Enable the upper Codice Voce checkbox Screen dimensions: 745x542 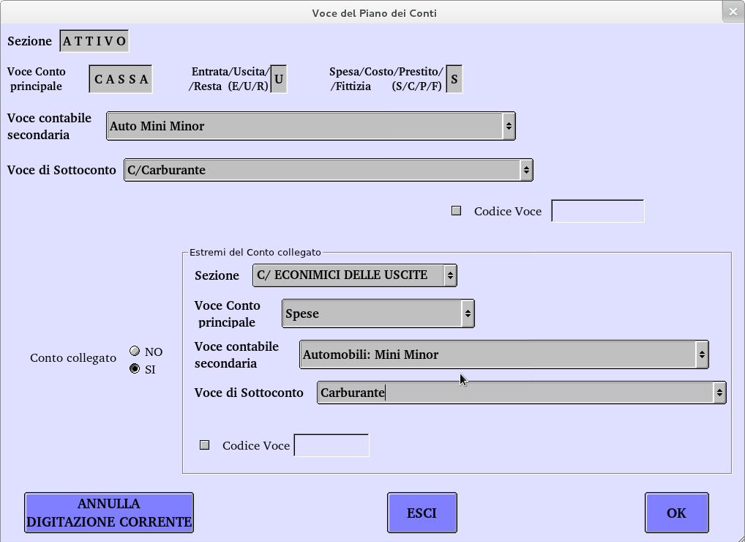click(457, 211)
